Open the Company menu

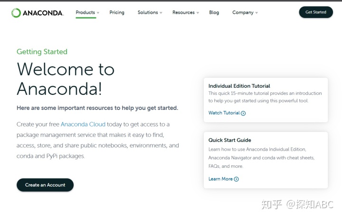[x=243, y=12]
